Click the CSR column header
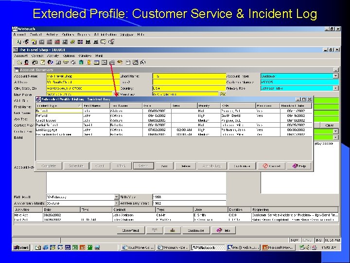This screenshot has width=350, height=263. click(x=238, y=106)
